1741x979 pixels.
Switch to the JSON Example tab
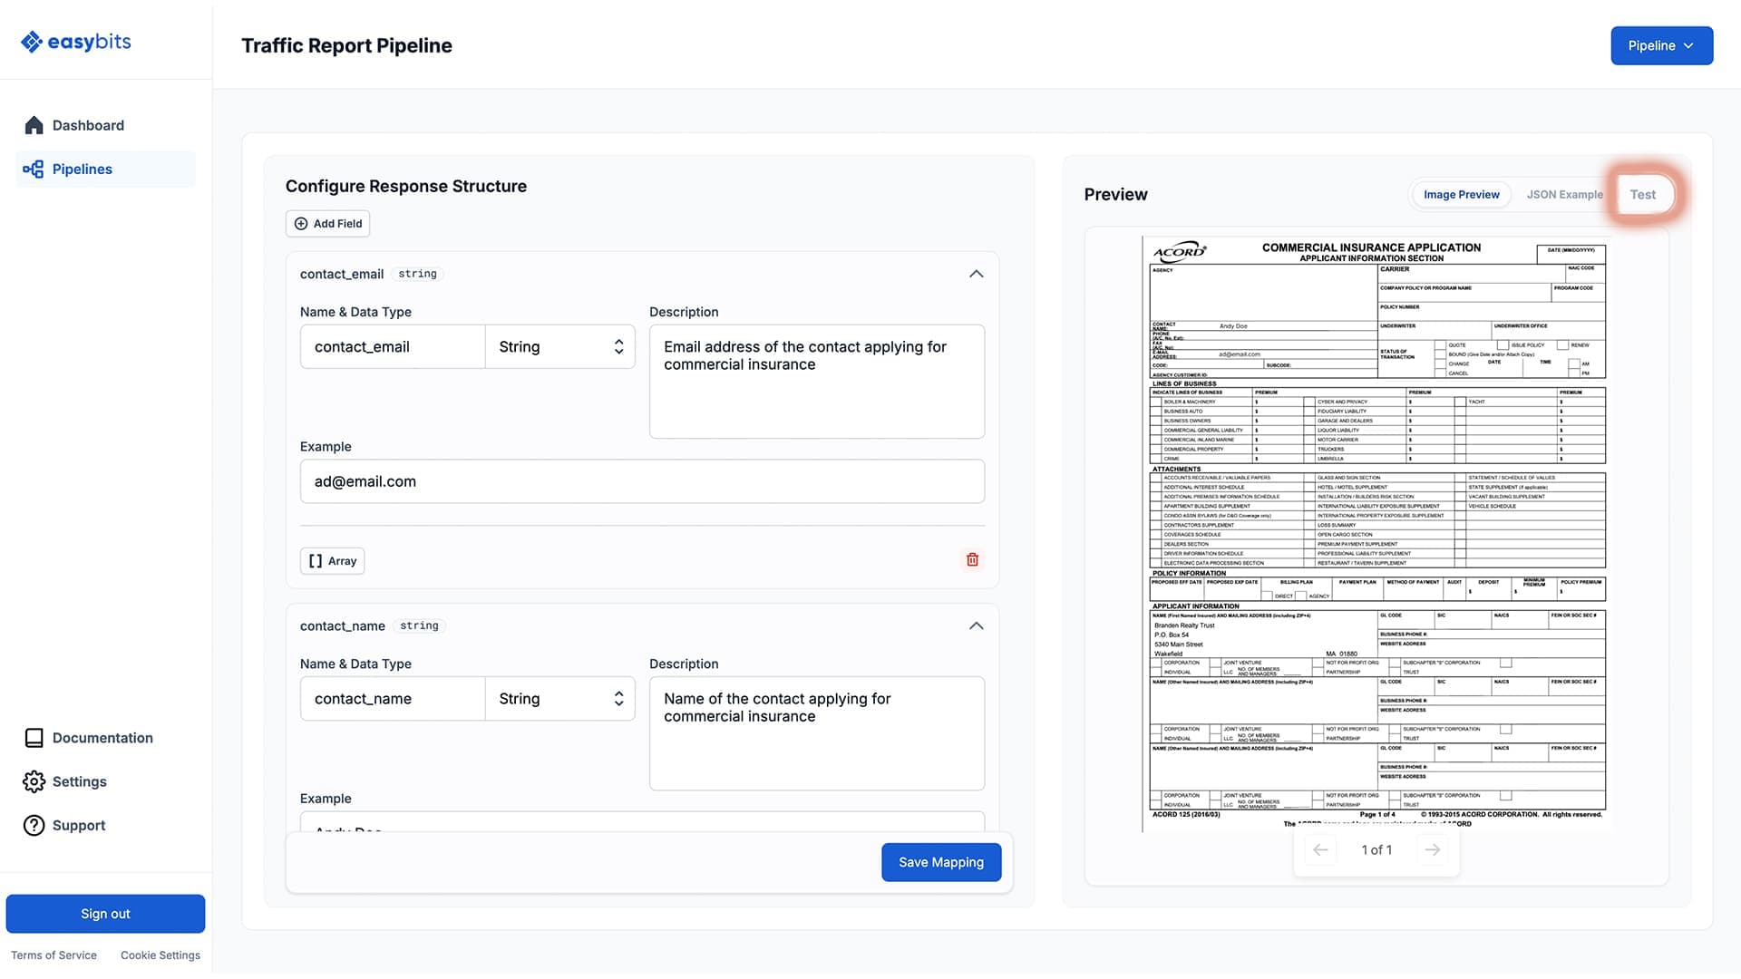tap(1564, 194)
